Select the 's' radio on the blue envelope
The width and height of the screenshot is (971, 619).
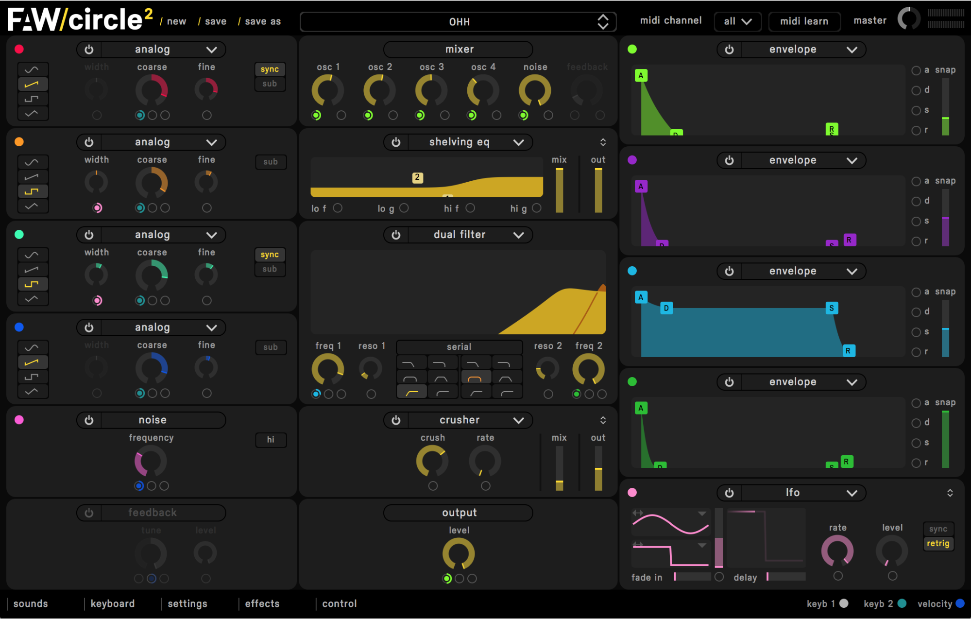(916, 332)
